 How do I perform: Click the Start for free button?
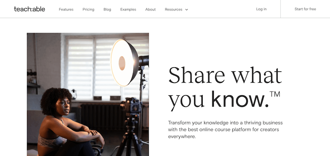(305, 9)
